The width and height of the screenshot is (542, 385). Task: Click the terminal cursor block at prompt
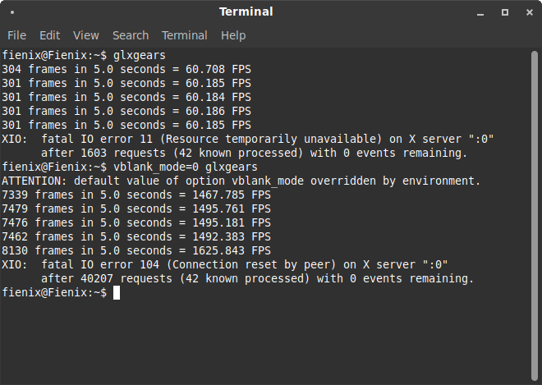coord(117,293)
